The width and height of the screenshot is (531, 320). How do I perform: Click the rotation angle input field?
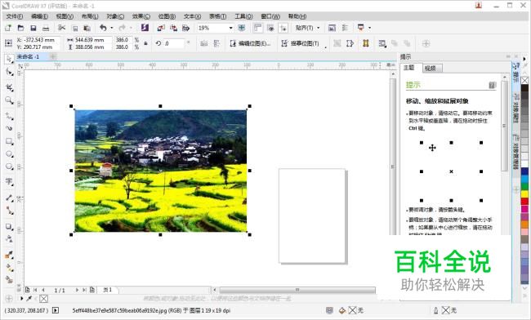[174, 43]
